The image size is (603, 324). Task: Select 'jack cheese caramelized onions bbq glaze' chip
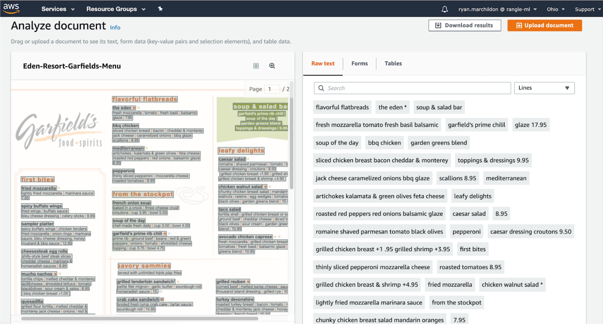373,178
